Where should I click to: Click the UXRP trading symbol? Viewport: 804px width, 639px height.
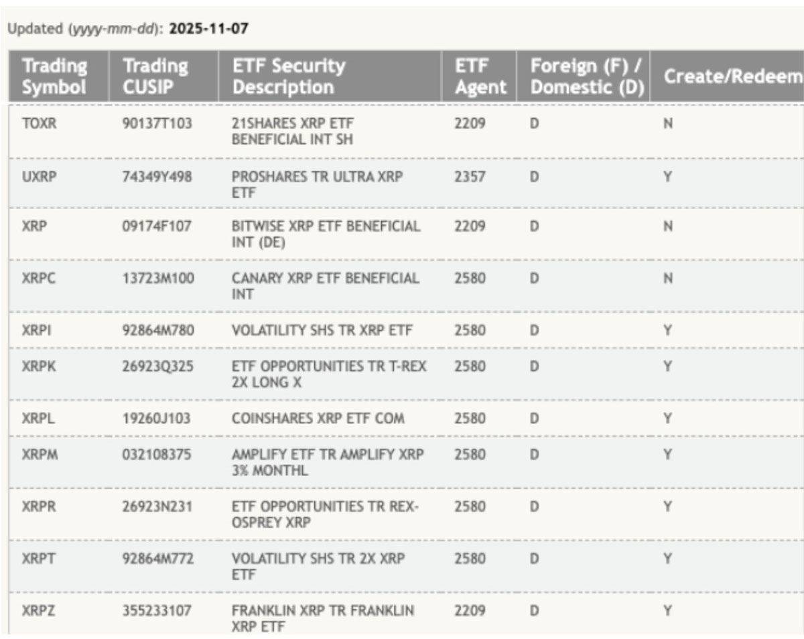coord(39,176)
